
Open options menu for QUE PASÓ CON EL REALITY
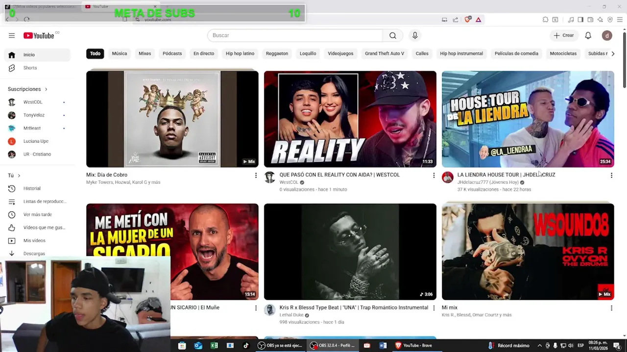pos(434,175)
